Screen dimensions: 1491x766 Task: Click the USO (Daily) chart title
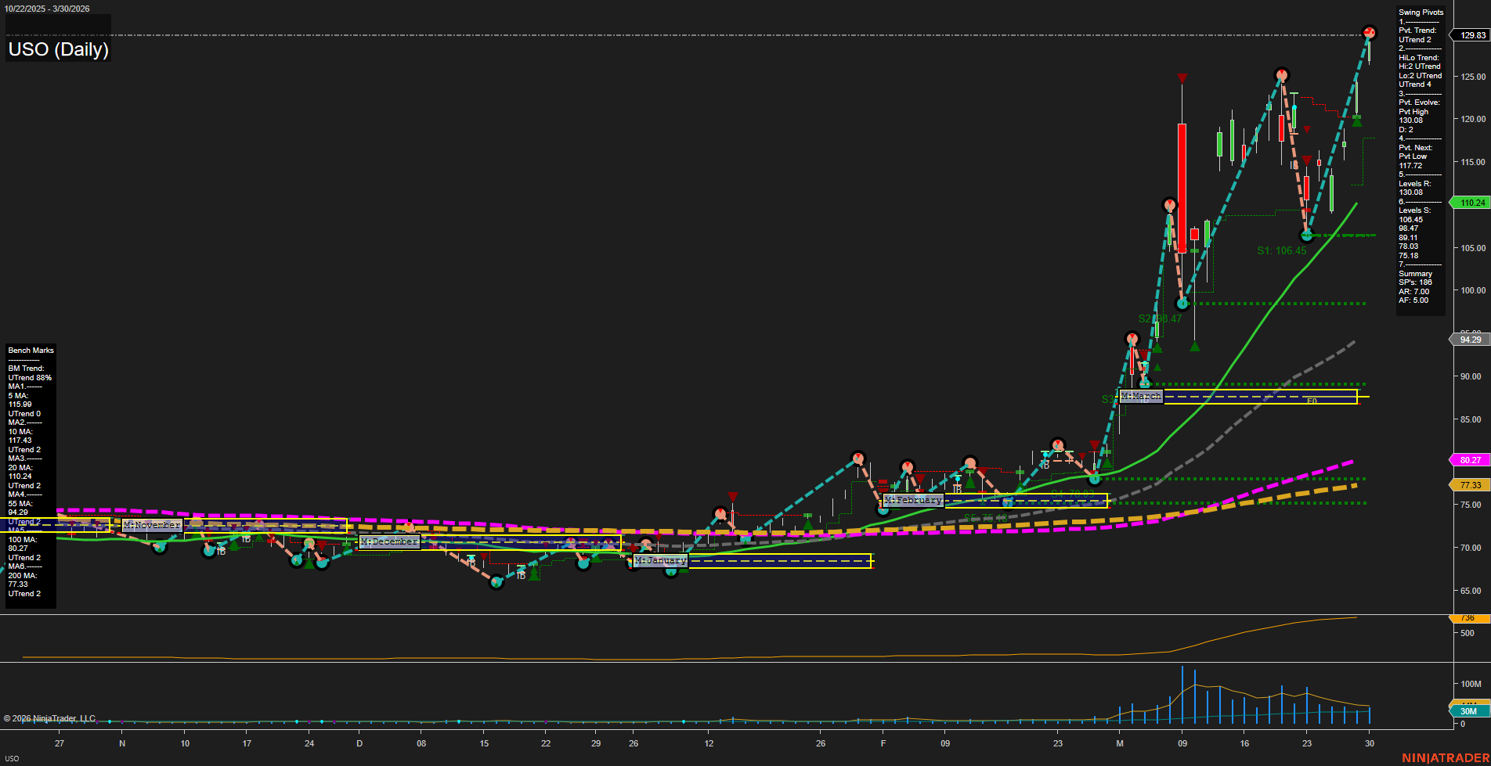click(59, 49)
